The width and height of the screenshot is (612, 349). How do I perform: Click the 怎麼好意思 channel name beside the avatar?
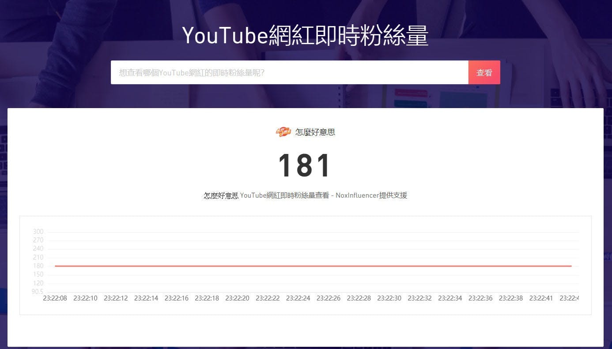(x=315, y=132)
